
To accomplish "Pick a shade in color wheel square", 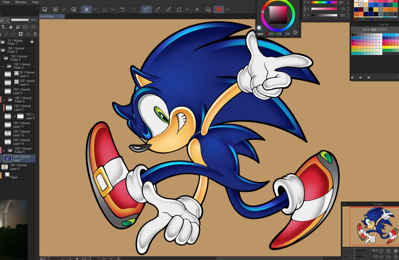I will (x=278, y=15).
